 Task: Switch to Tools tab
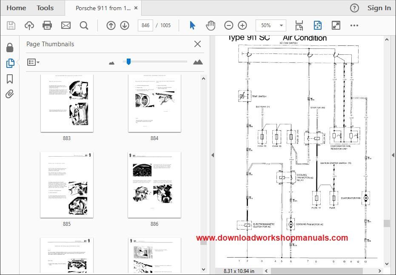pyautogui.click(x=45, y=8)
